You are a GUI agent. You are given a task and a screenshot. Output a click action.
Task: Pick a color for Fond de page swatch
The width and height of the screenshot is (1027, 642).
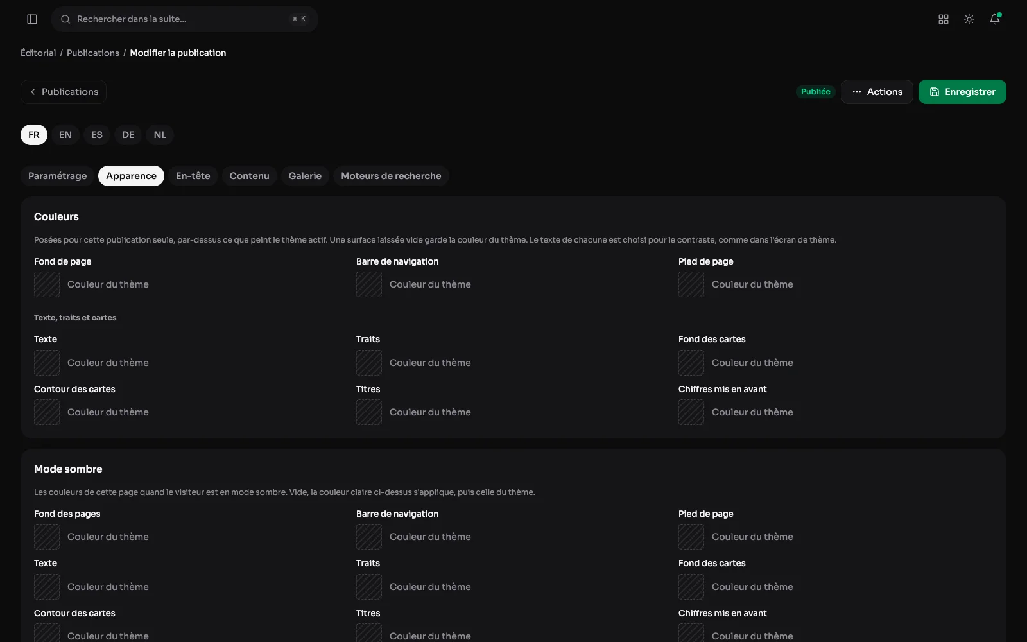coord(47,284)
